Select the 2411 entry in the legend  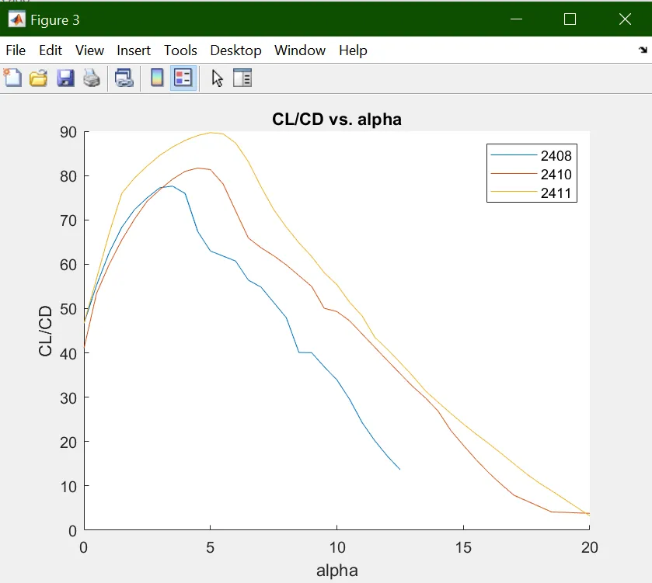(556, 193)
